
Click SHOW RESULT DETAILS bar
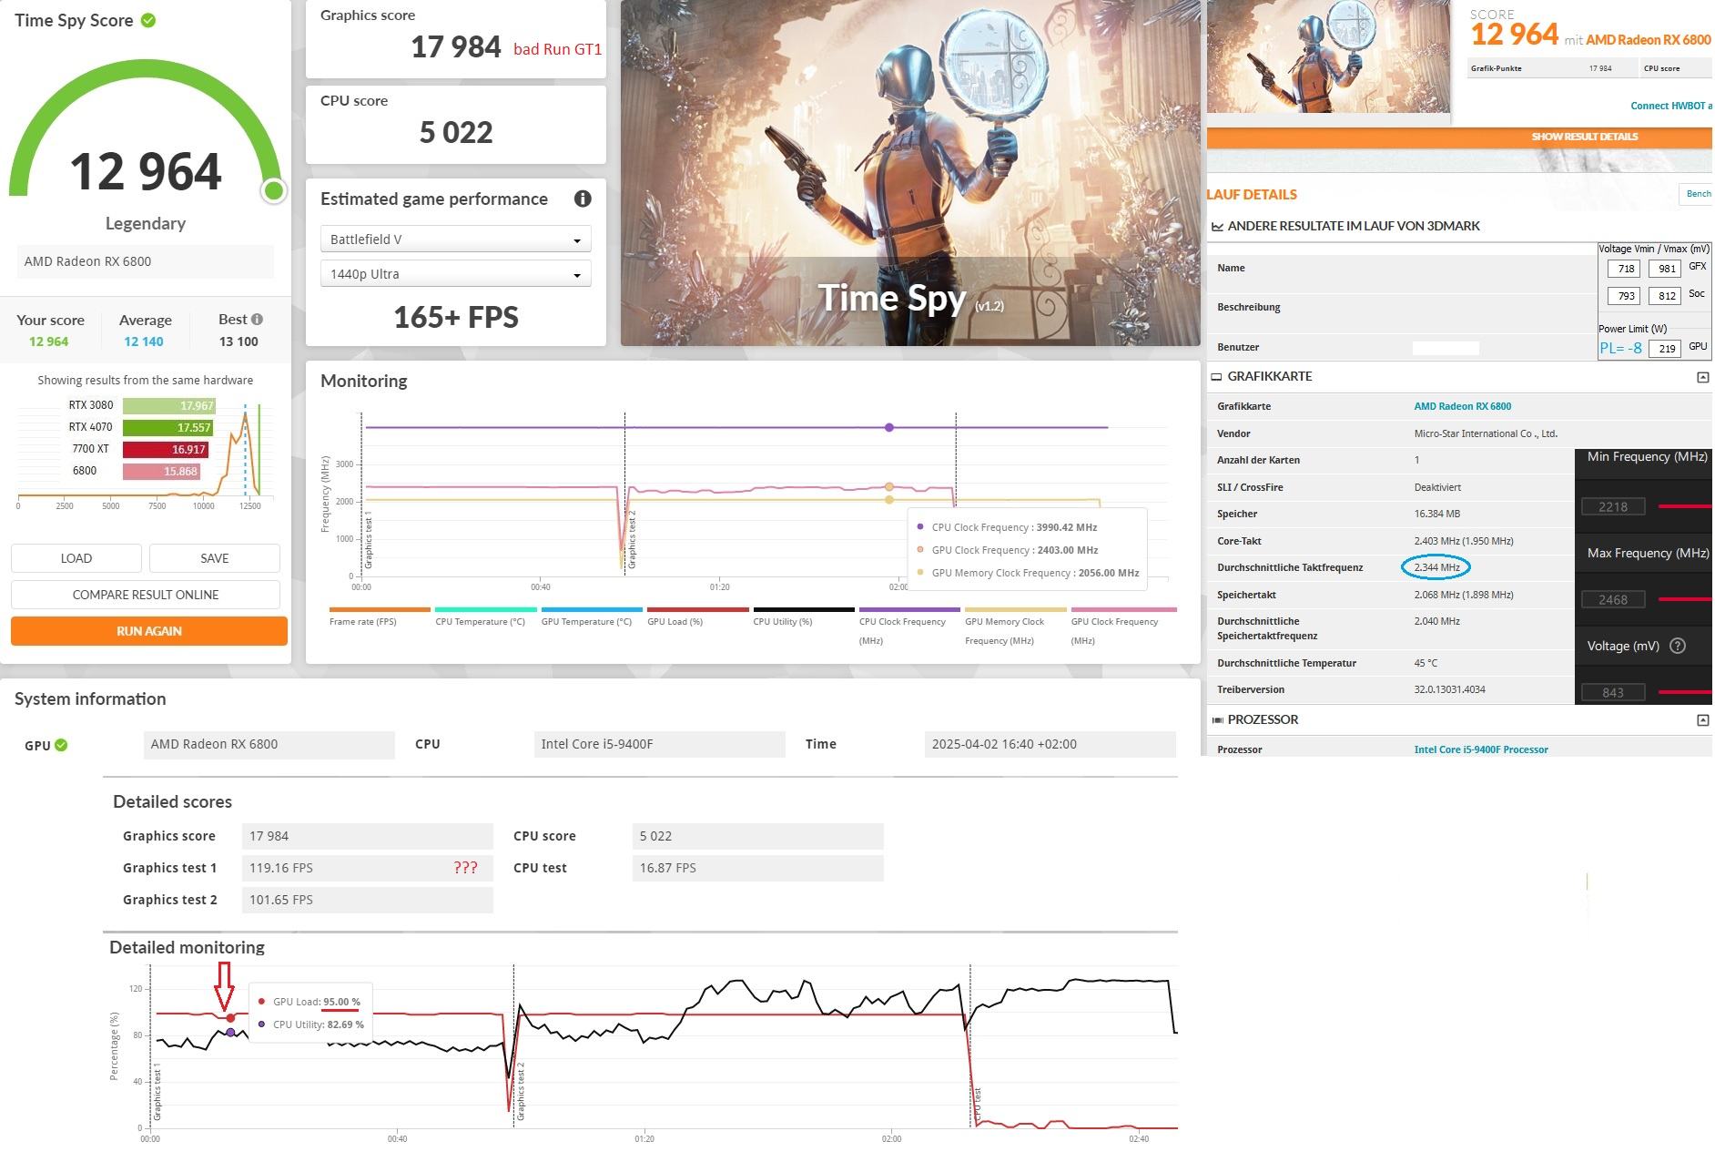[1459, 137]
